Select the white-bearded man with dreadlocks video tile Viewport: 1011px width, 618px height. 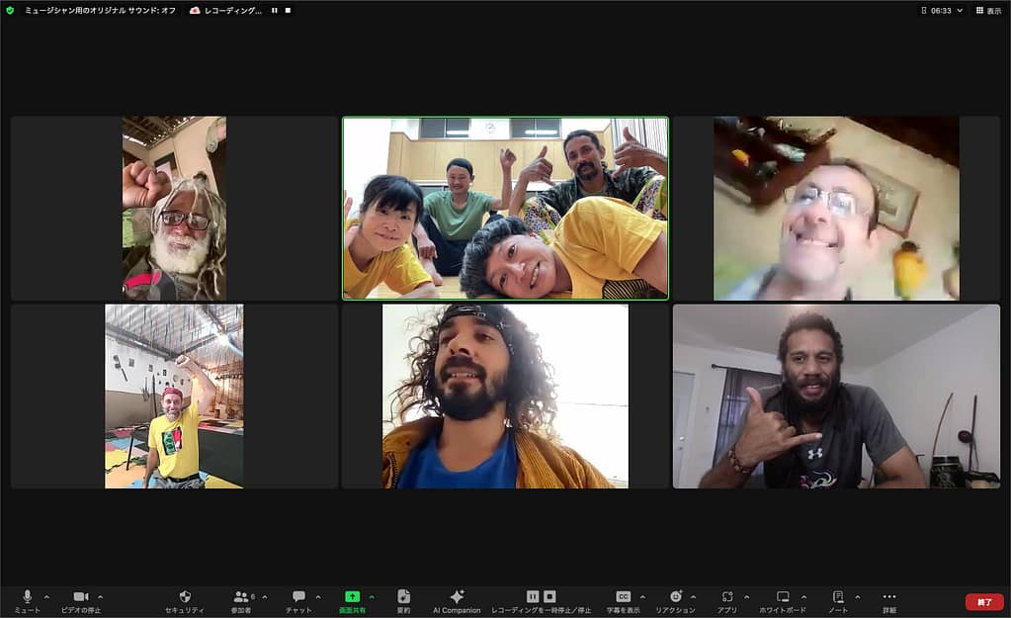tap(174, 209)
